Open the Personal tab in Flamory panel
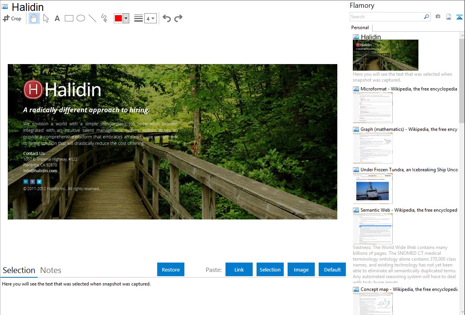Viewport: 465px width, 315px height. point(360,28)
